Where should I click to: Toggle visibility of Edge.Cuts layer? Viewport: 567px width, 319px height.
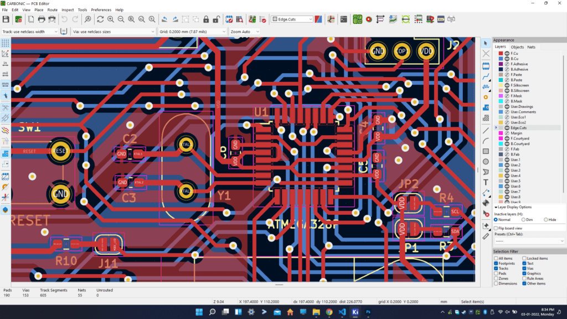click(x=507, y=128)
